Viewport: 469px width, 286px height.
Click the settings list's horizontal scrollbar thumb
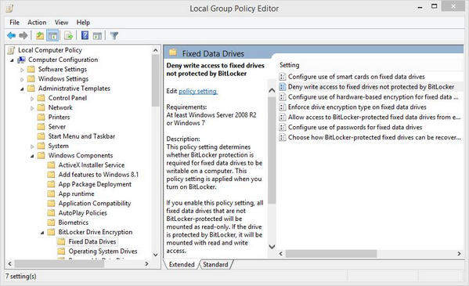point(331,254)
